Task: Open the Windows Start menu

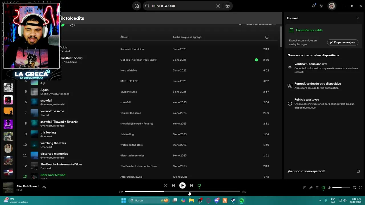Action: pos(124,200)
